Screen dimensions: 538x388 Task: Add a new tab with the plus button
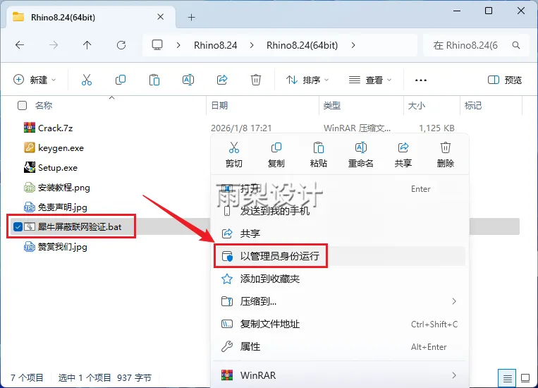click(192, 17)
